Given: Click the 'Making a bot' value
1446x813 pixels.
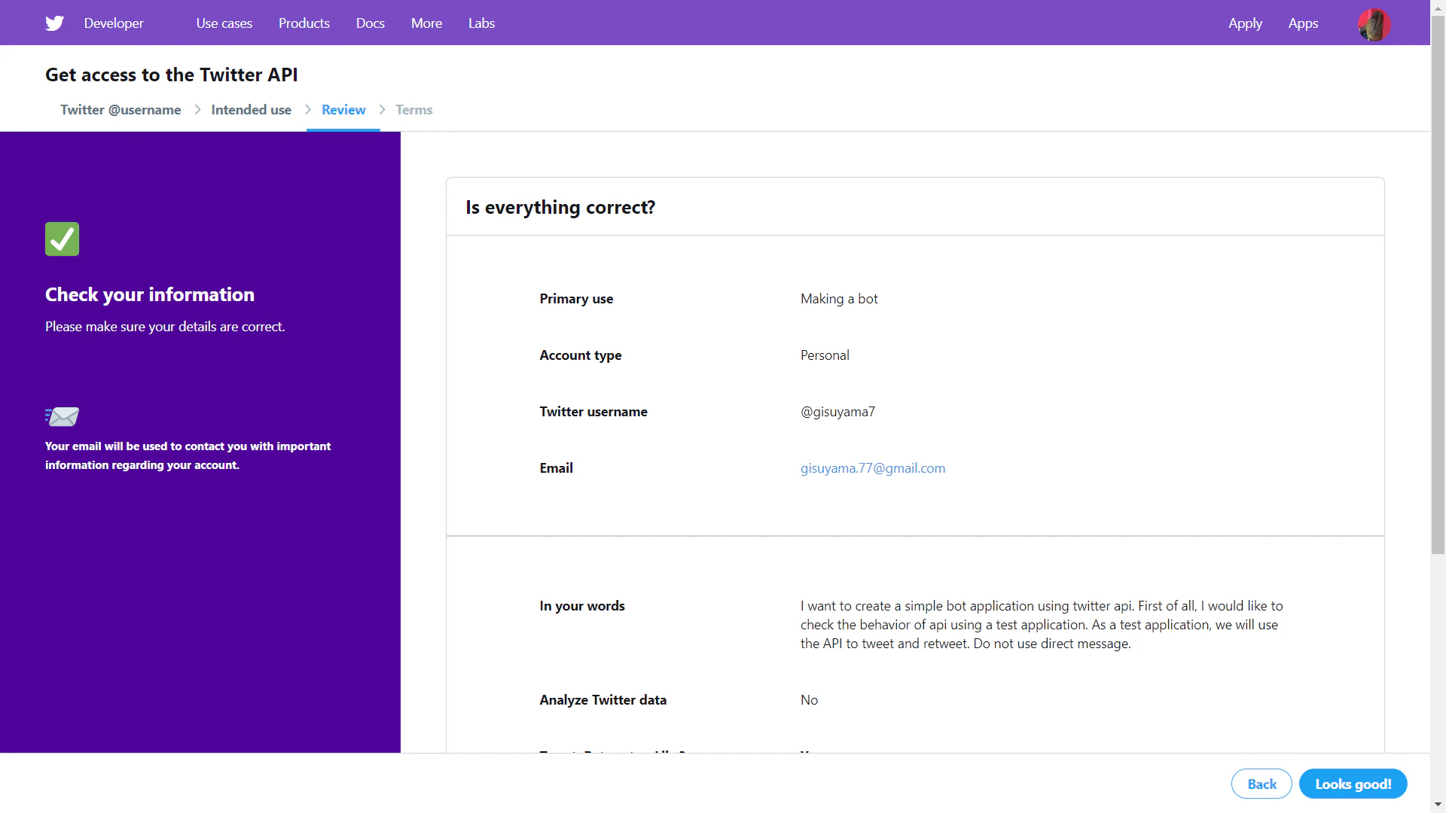Looking at the screenshot, I should click(839, 299).
